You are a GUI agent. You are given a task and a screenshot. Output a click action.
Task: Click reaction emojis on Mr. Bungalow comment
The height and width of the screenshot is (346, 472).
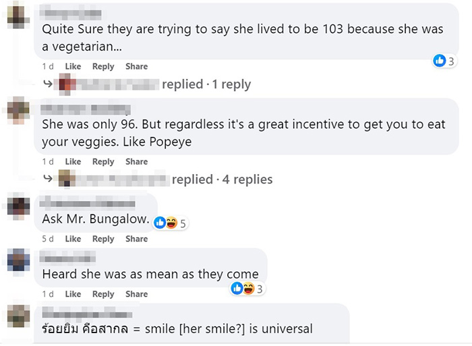click(165, 223)
